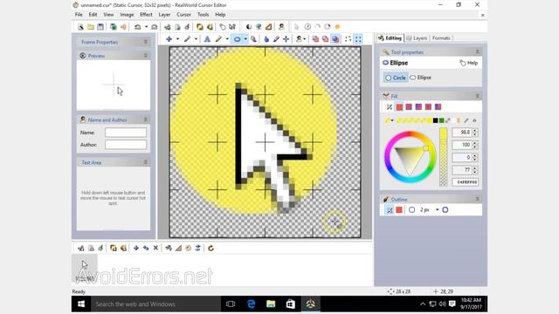Screen dimensions: 559x314
Task: Click the Name input field
Action: click(x=126, y=133)
